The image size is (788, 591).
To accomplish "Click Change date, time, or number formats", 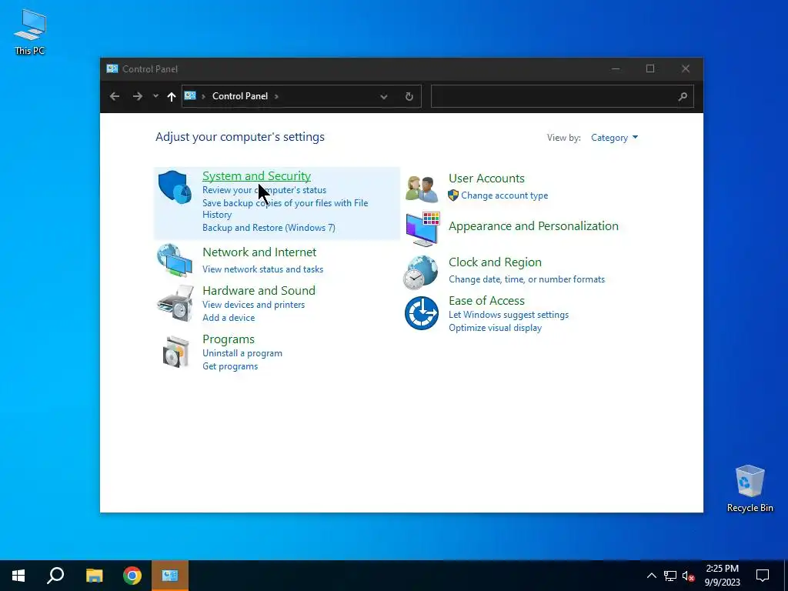I will click(526, 279).
